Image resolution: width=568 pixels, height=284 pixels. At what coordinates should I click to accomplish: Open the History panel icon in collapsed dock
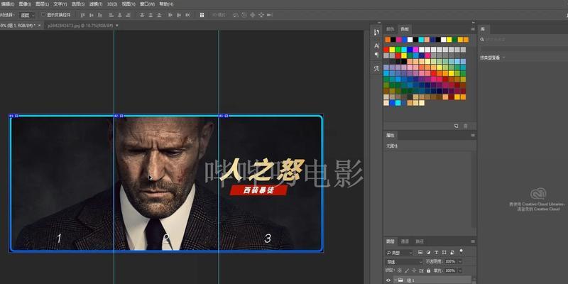click(x=376, y=32)
